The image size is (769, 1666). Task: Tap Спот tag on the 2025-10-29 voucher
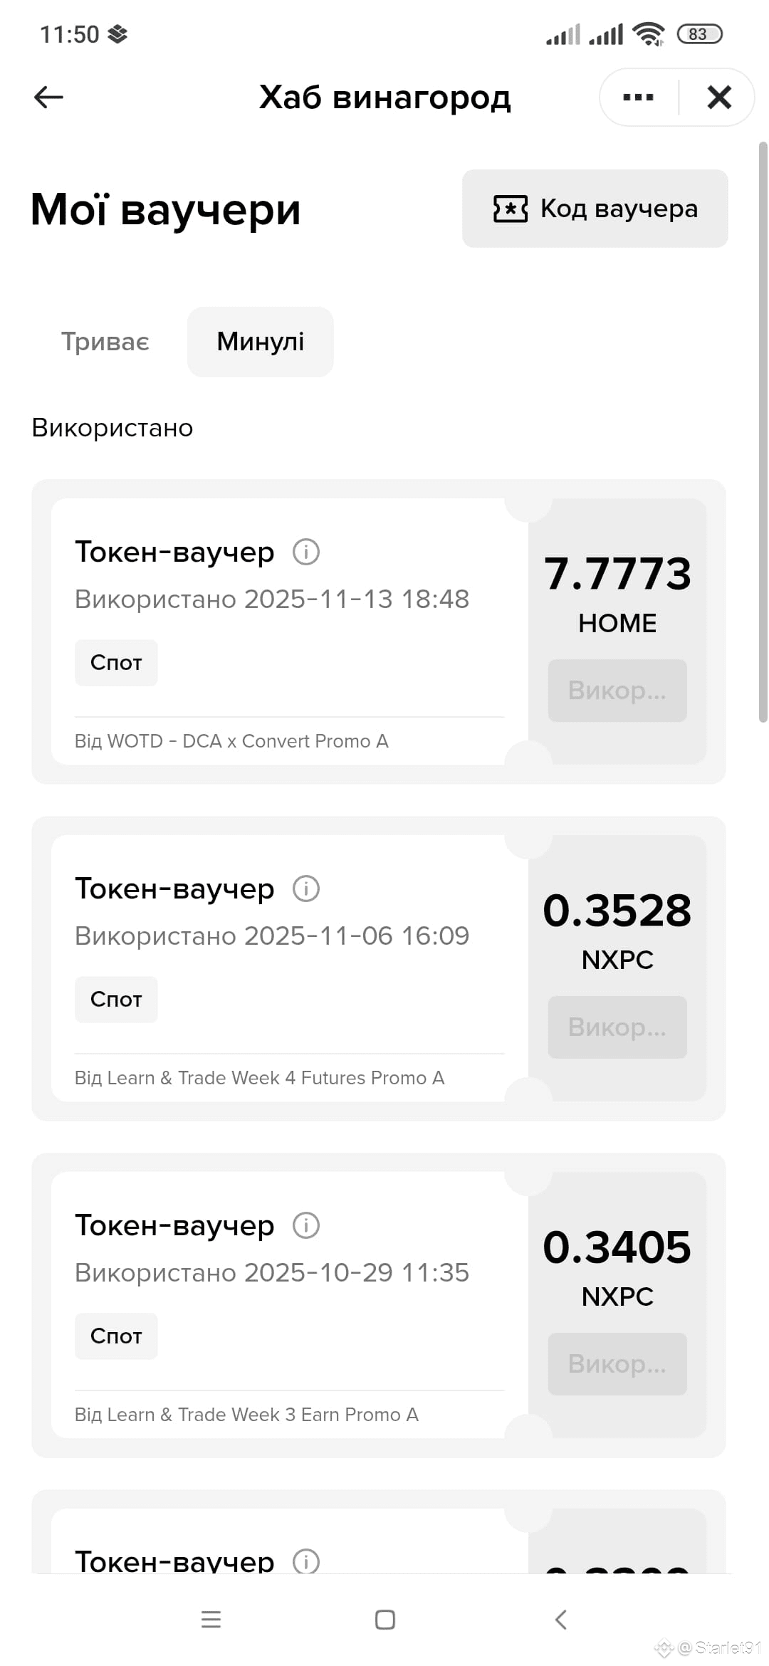(x=116, y=1336)
